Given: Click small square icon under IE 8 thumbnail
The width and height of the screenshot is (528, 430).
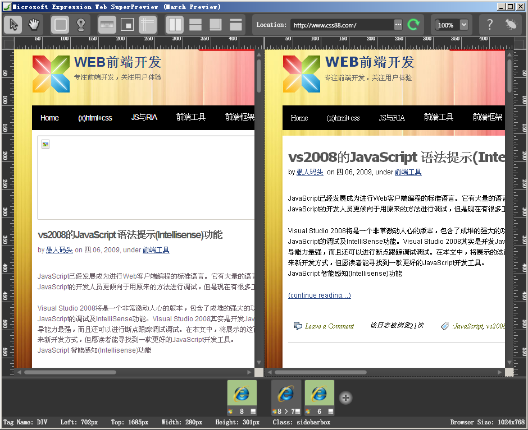Looking at the screenshot, I should [253, 411].
